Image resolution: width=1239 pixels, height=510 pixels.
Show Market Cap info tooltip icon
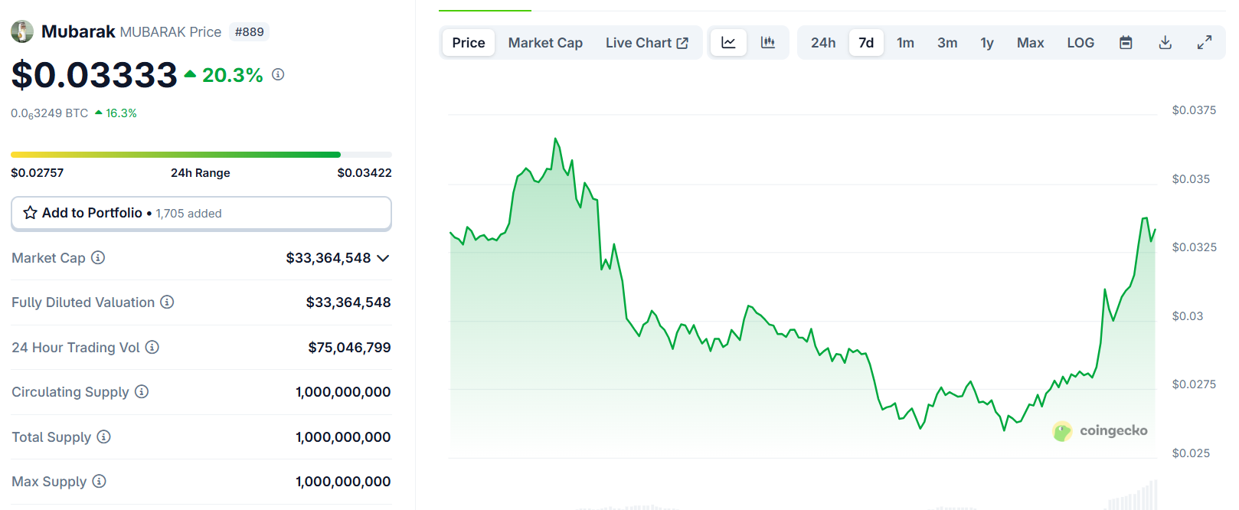click(x=98, y=257)
